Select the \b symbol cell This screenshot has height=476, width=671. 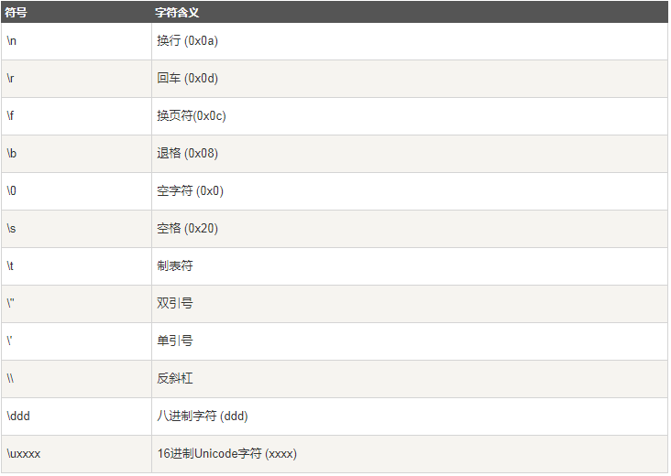point(77,154)
